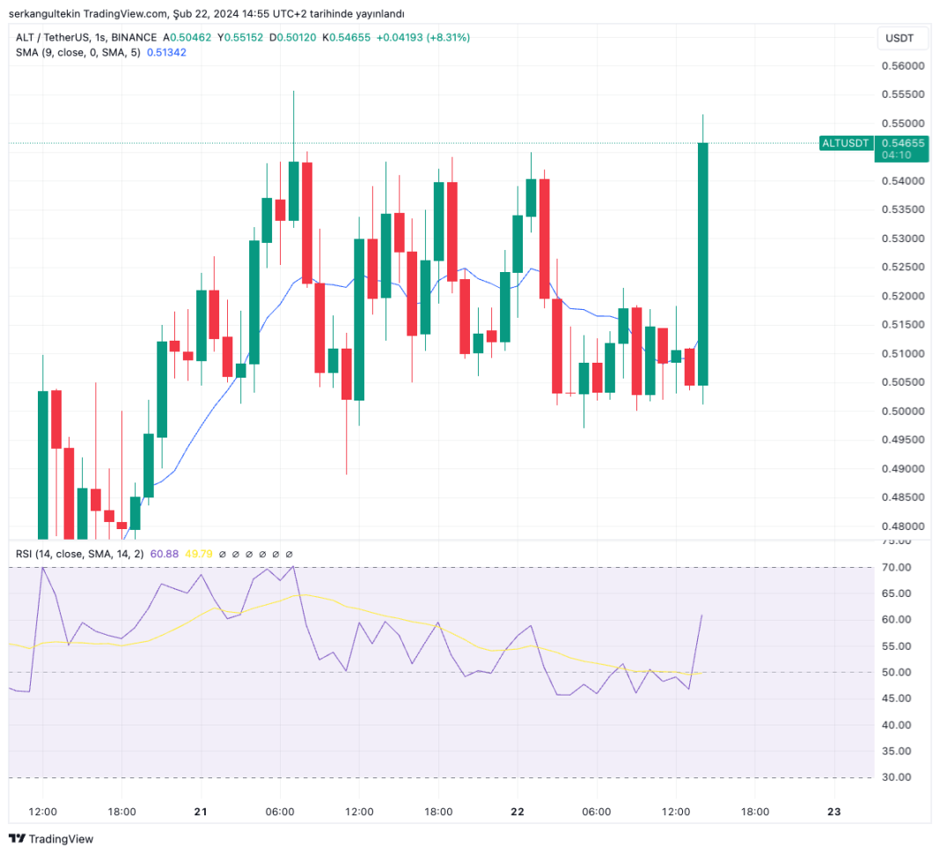940x854 pixels.
Task: Open the USDT currency selector
Action: 900,39
